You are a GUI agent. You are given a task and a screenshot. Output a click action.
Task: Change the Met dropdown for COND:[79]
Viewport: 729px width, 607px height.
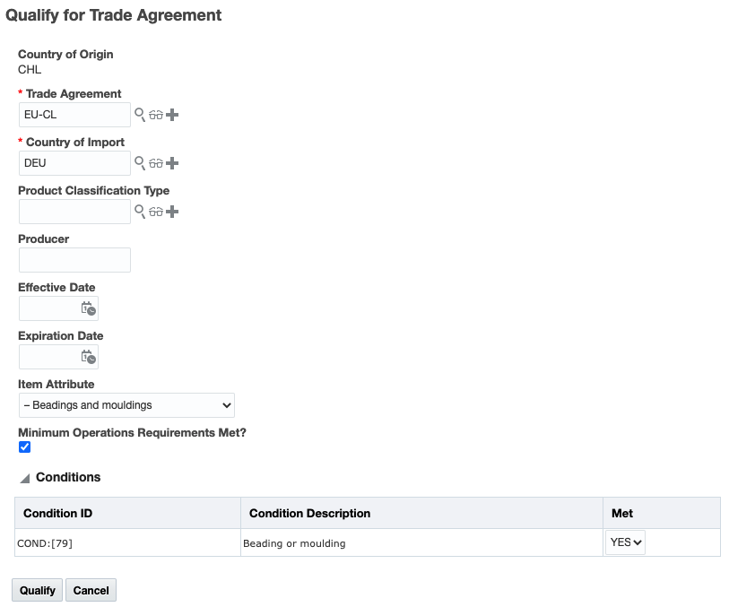point(626,542)
